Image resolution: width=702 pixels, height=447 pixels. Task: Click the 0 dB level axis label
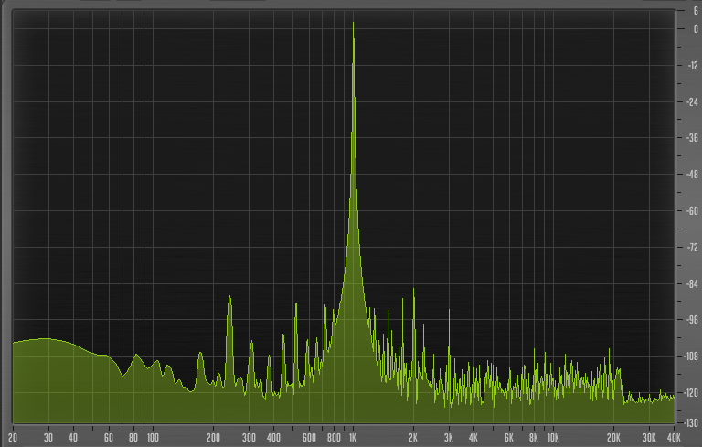pos(696,29)
